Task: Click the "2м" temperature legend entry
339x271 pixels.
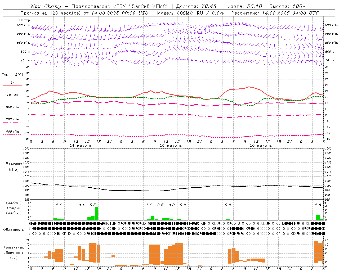Action: point(12,83)
